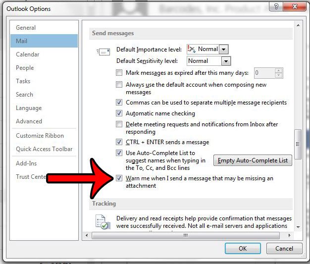Switch to Calendar options
This screenshot has height=264, width=310.
click(x=44, y=54)
